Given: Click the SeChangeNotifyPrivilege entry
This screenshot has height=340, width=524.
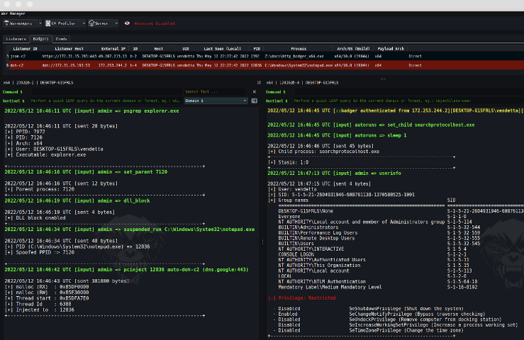Looking at the screenshot, I should click(x=417, y=314).
